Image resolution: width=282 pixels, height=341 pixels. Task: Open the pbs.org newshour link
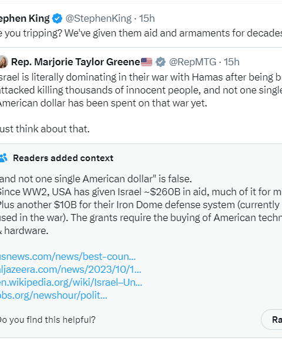[x=53, y=295]
